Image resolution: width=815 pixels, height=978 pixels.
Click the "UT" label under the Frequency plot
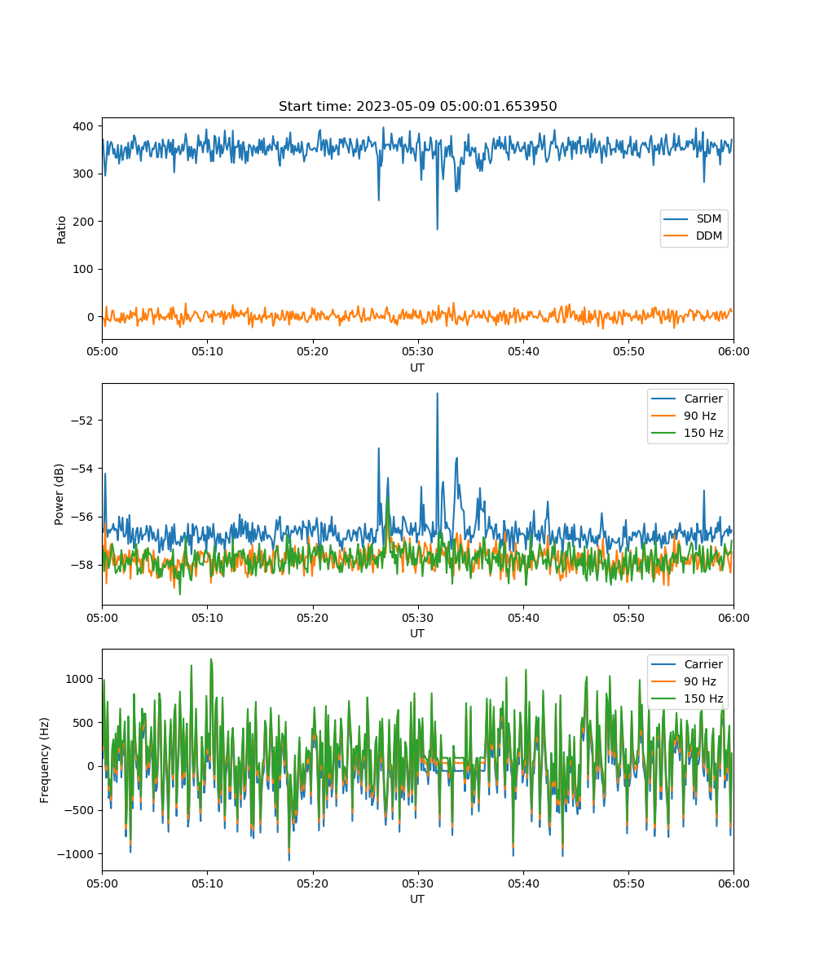[417, 899]
